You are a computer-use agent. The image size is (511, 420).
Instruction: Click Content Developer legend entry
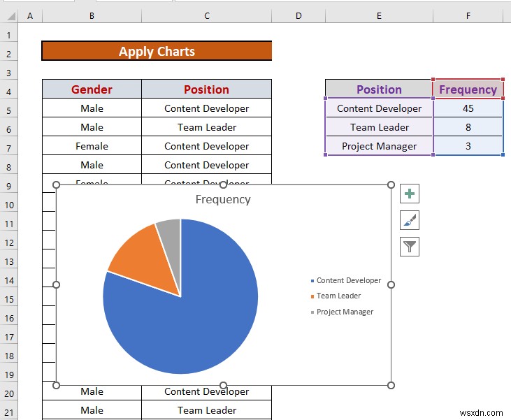coord(346,280)
